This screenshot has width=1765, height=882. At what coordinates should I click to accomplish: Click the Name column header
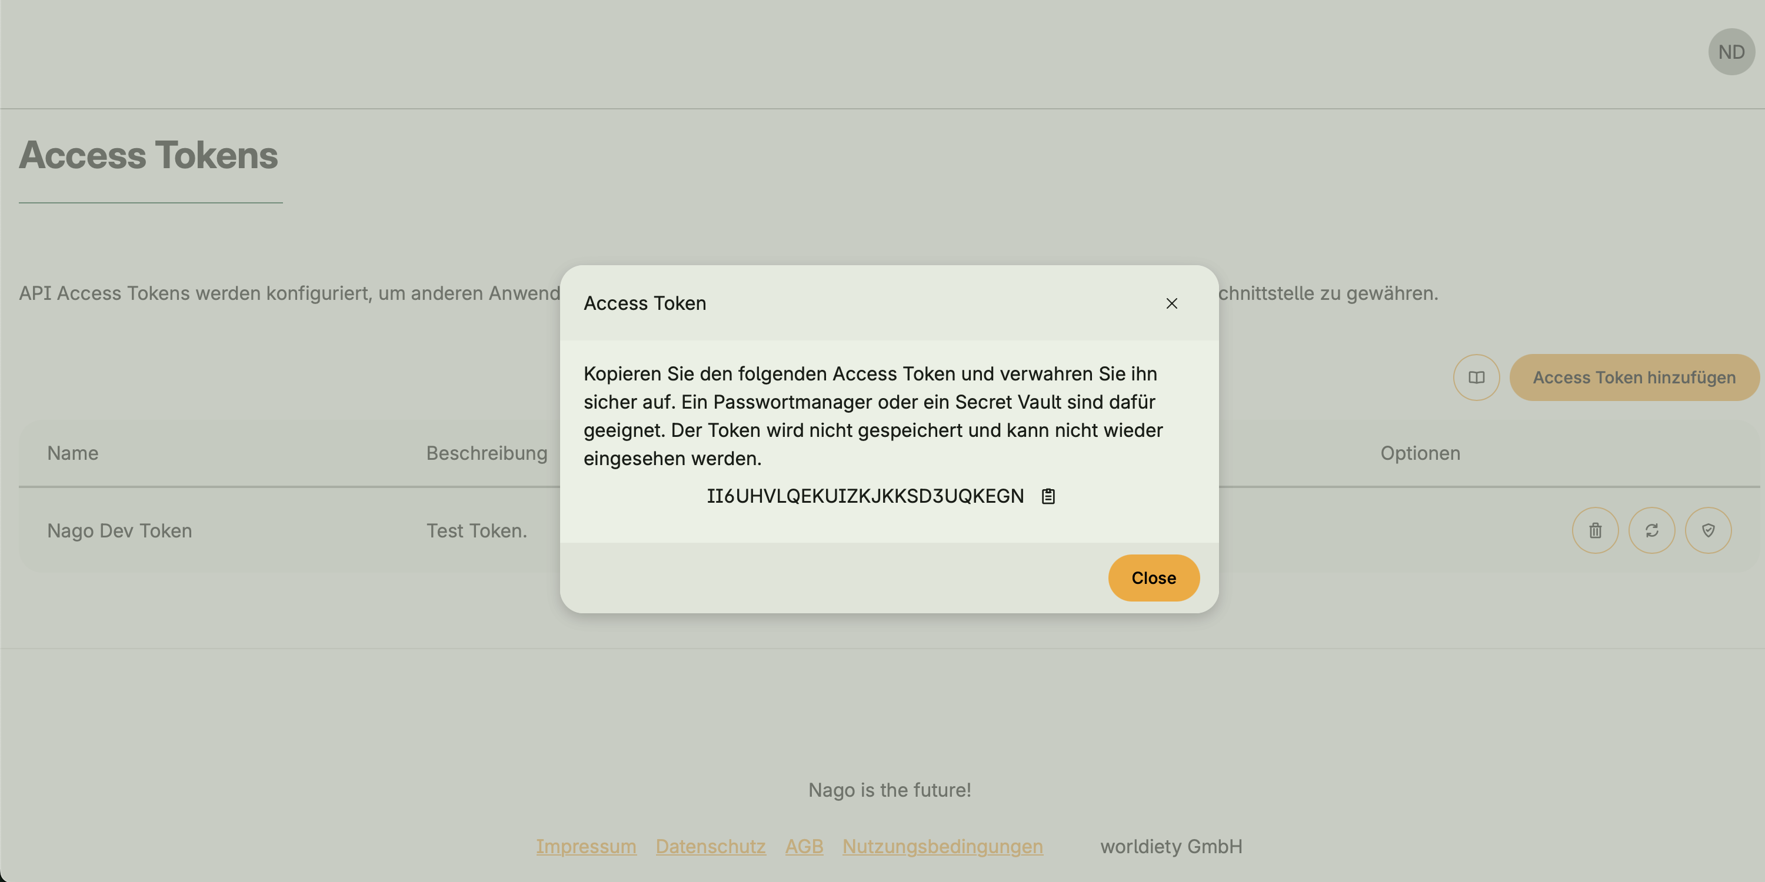(72, 453)
